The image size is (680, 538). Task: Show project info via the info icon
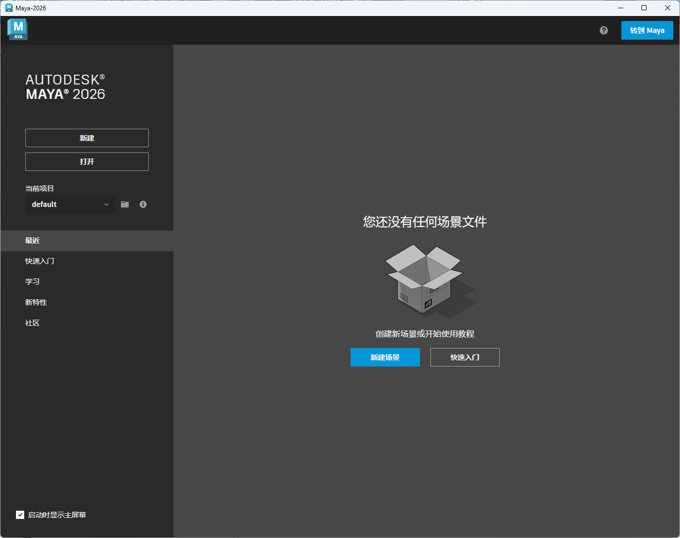tap(143, 204)
